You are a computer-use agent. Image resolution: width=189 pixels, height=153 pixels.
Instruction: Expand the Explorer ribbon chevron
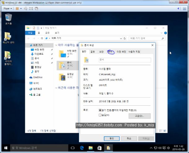point(161,33)
